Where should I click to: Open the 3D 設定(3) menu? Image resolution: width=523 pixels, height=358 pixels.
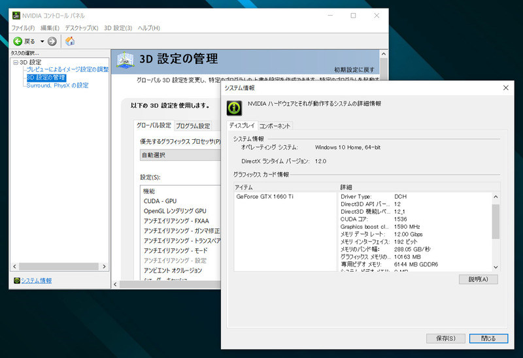pyautogui.click(x=118, y=28)
